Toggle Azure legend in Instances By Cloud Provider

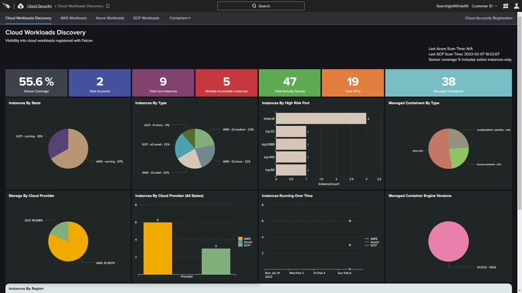(x=246, y=242)
